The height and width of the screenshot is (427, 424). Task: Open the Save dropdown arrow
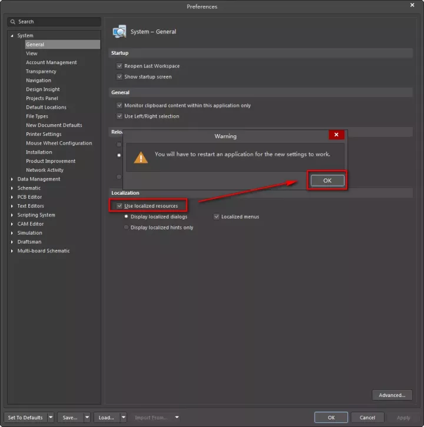pos(87,418)
